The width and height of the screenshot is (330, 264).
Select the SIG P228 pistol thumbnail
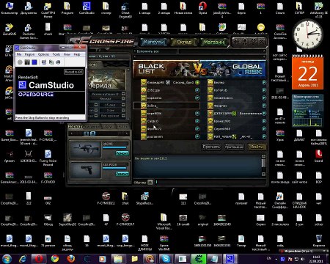85,169
